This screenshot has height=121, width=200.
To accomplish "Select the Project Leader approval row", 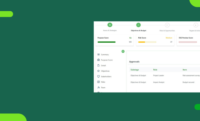I will [x=159, y=75].
